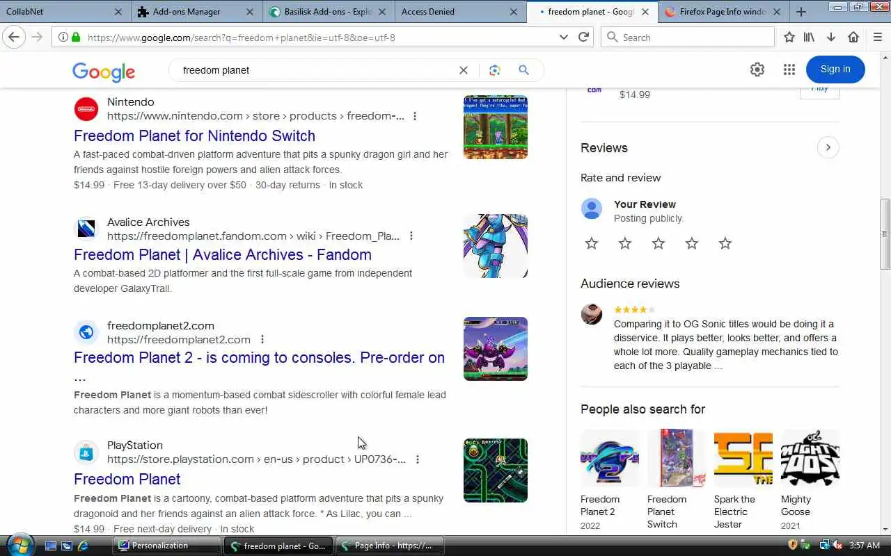Screen dimensions: 891x556
Task: Open the Avalice Archives result thumbnail
Action: tap(496, 246)
